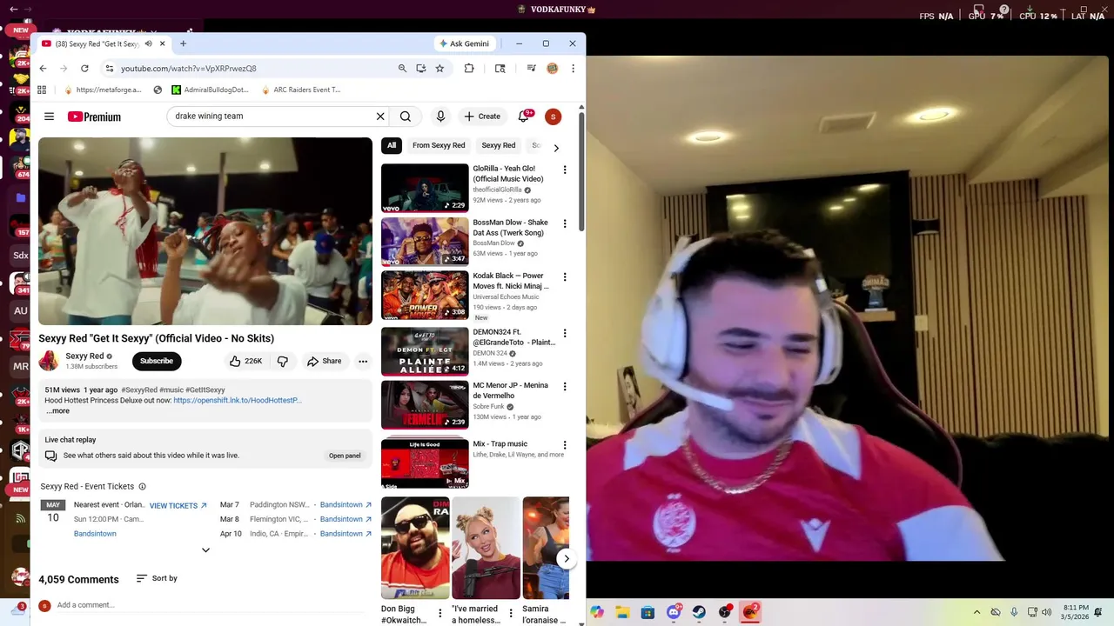Open Chrome profile avatar
Viewport: 1114px width, 626px height.
coord(552,68)
